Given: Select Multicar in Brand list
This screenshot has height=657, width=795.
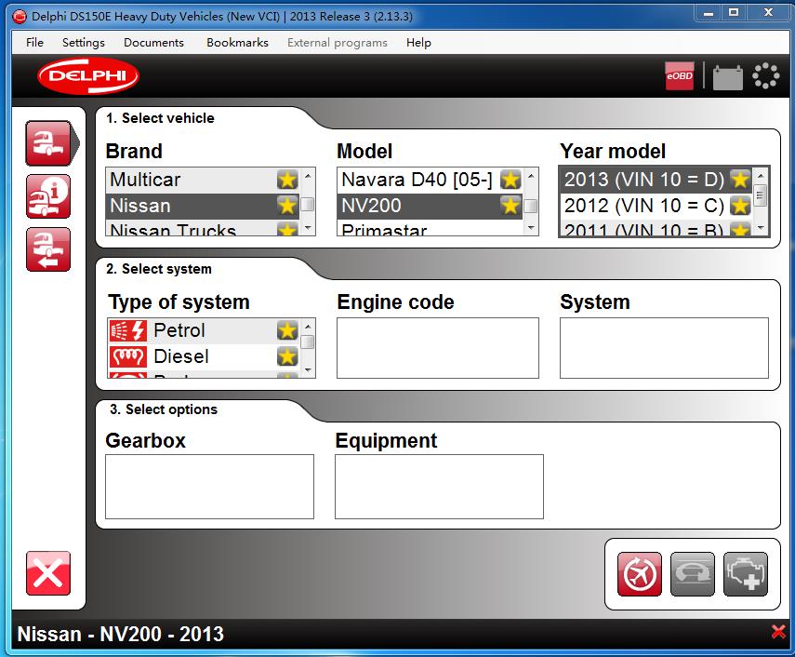Looking at the screenshot, I should tap(204, 180).
